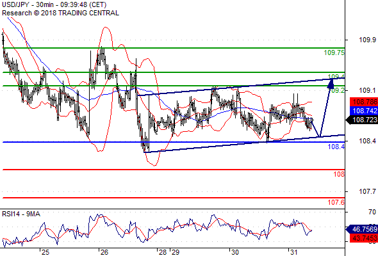Image resolution: width=378 pixels, height=256 pixels.
Task: Click the 107.7 price axis value
Action: 367,191
